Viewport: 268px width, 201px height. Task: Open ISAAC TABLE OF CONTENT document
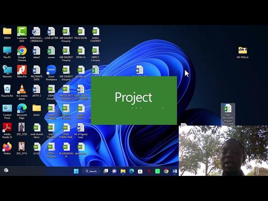click(x=81, y=92)
